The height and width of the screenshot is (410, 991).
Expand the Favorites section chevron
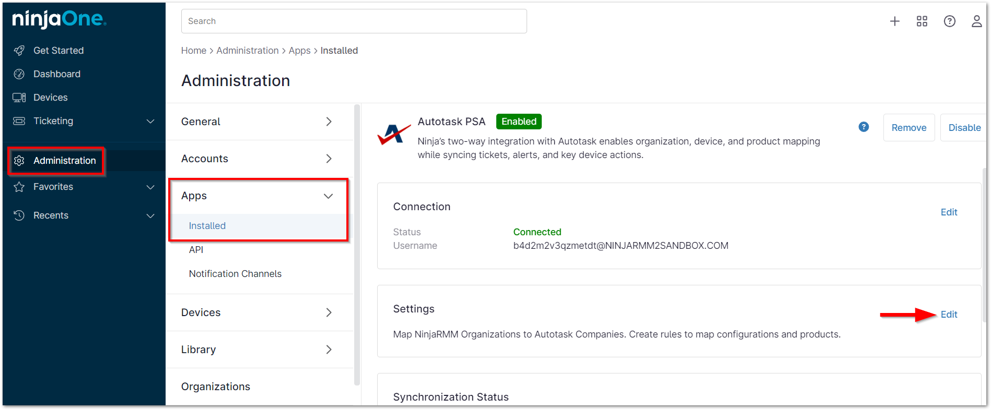click(150, 187)
